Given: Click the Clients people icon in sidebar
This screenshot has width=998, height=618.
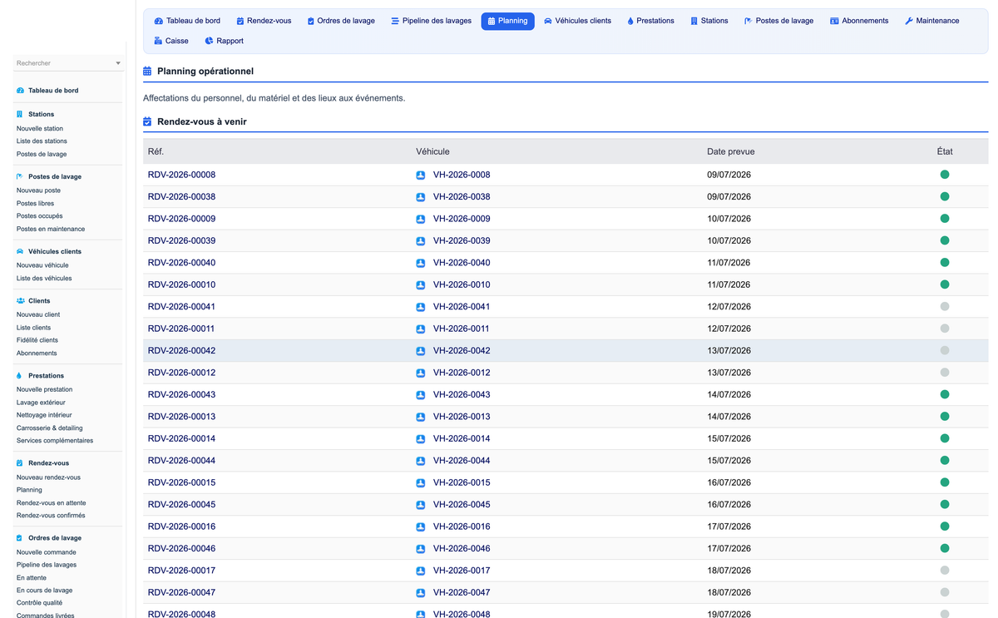Looking at the screenshot, I should click(x=20, y=301).
